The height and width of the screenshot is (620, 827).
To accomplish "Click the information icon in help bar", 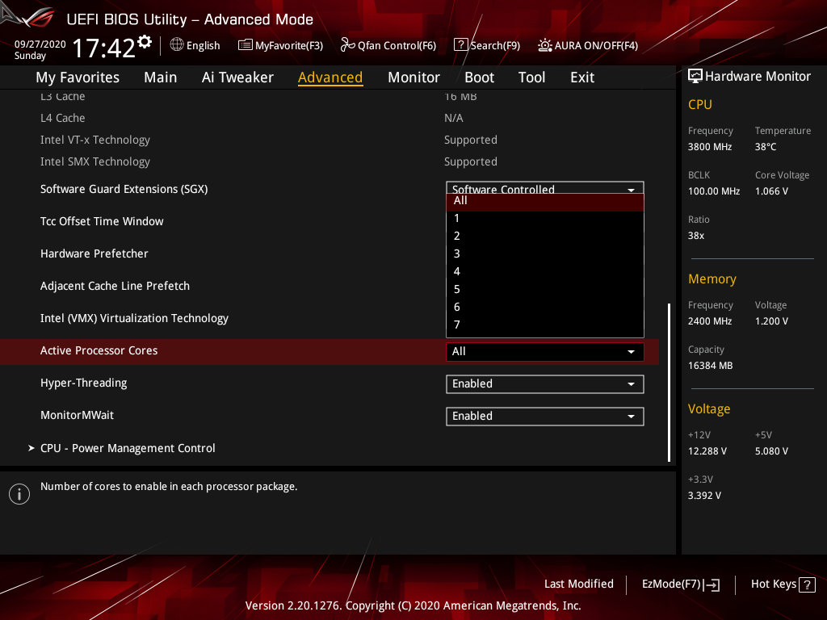I will tap(19, 493).
